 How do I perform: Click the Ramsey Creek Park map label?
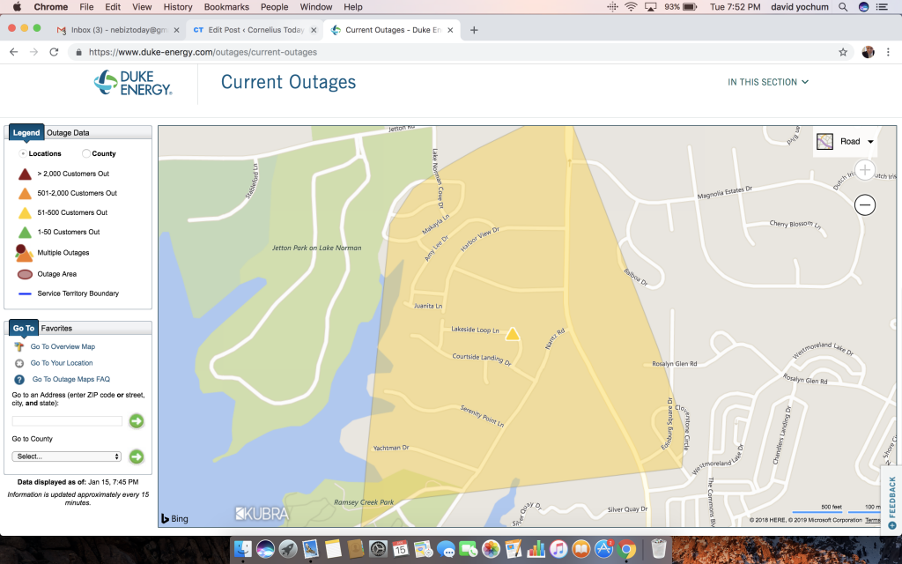point(364,502)
